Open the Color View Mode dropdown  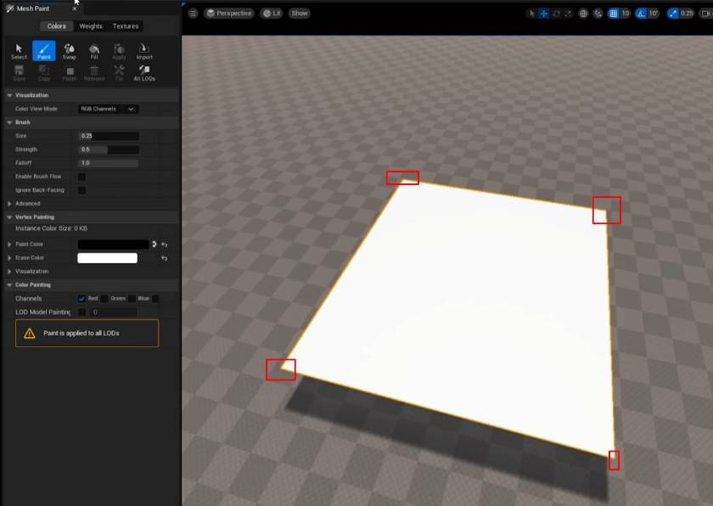click(x=108, y=109)
